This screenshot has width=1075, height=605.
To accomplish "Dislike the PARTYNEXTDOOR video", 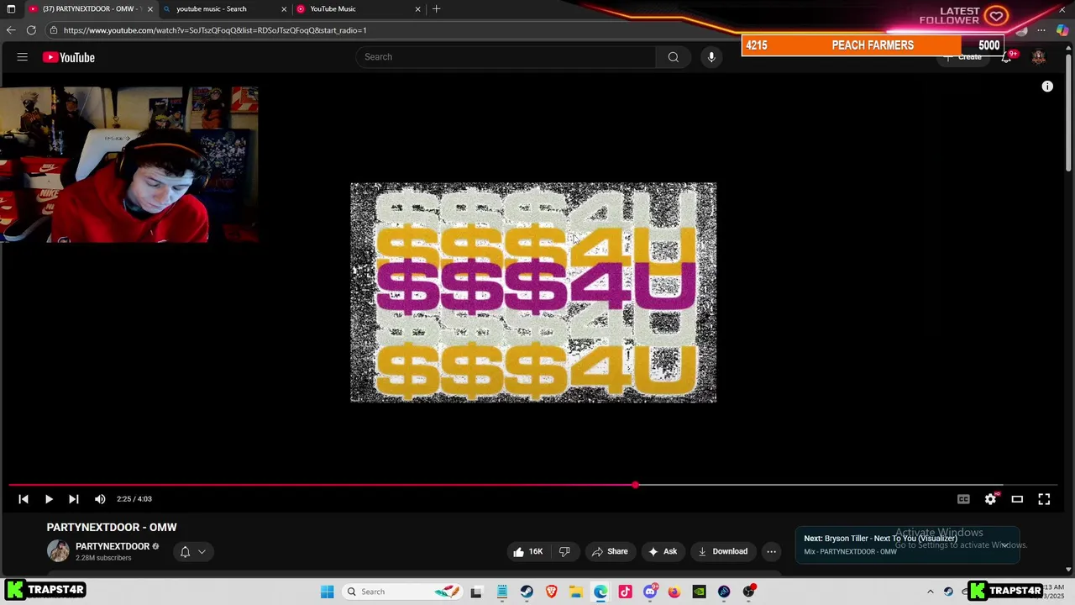I will pyautogui.click(x=564, y=551).
